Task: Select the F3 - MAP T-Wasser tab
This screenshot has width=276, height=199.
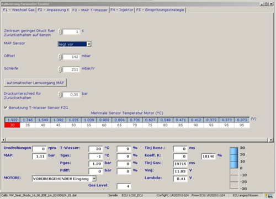Action: [x=90, y=10]
